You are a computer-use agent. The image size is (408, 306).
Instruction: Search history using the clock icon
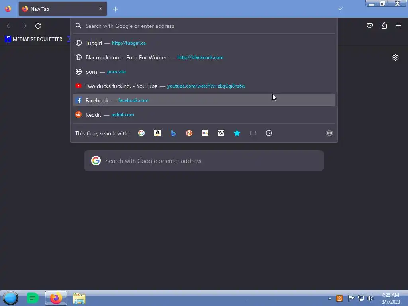pos(269,133)
